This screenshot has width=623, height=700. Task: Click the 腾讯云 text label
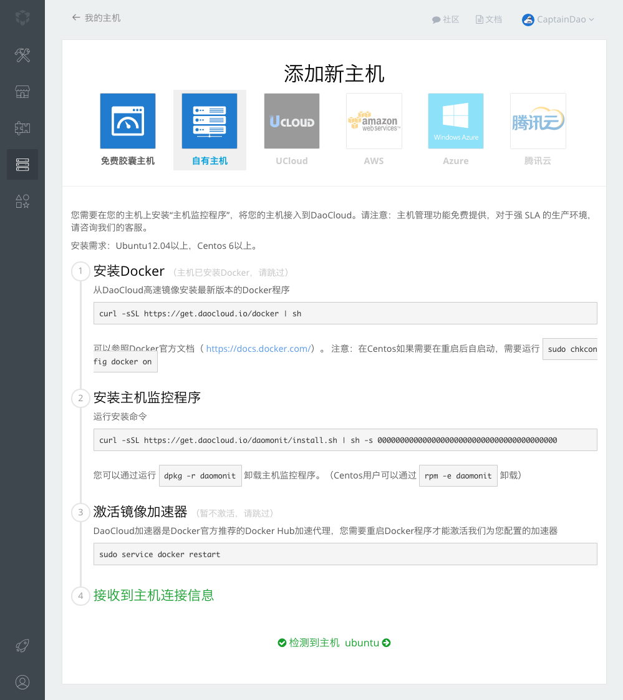[538, 161]
